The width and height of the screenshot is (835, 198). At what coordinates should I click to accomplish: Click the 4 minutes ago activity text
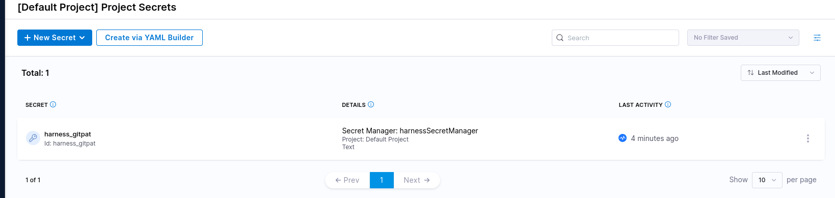click(x=655, y=138)
